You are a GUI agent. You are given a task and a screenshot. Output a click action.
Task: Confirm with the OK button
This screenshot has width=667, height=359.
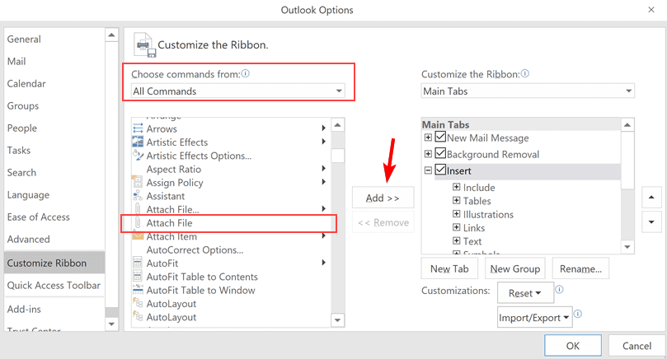click(573, 345)
